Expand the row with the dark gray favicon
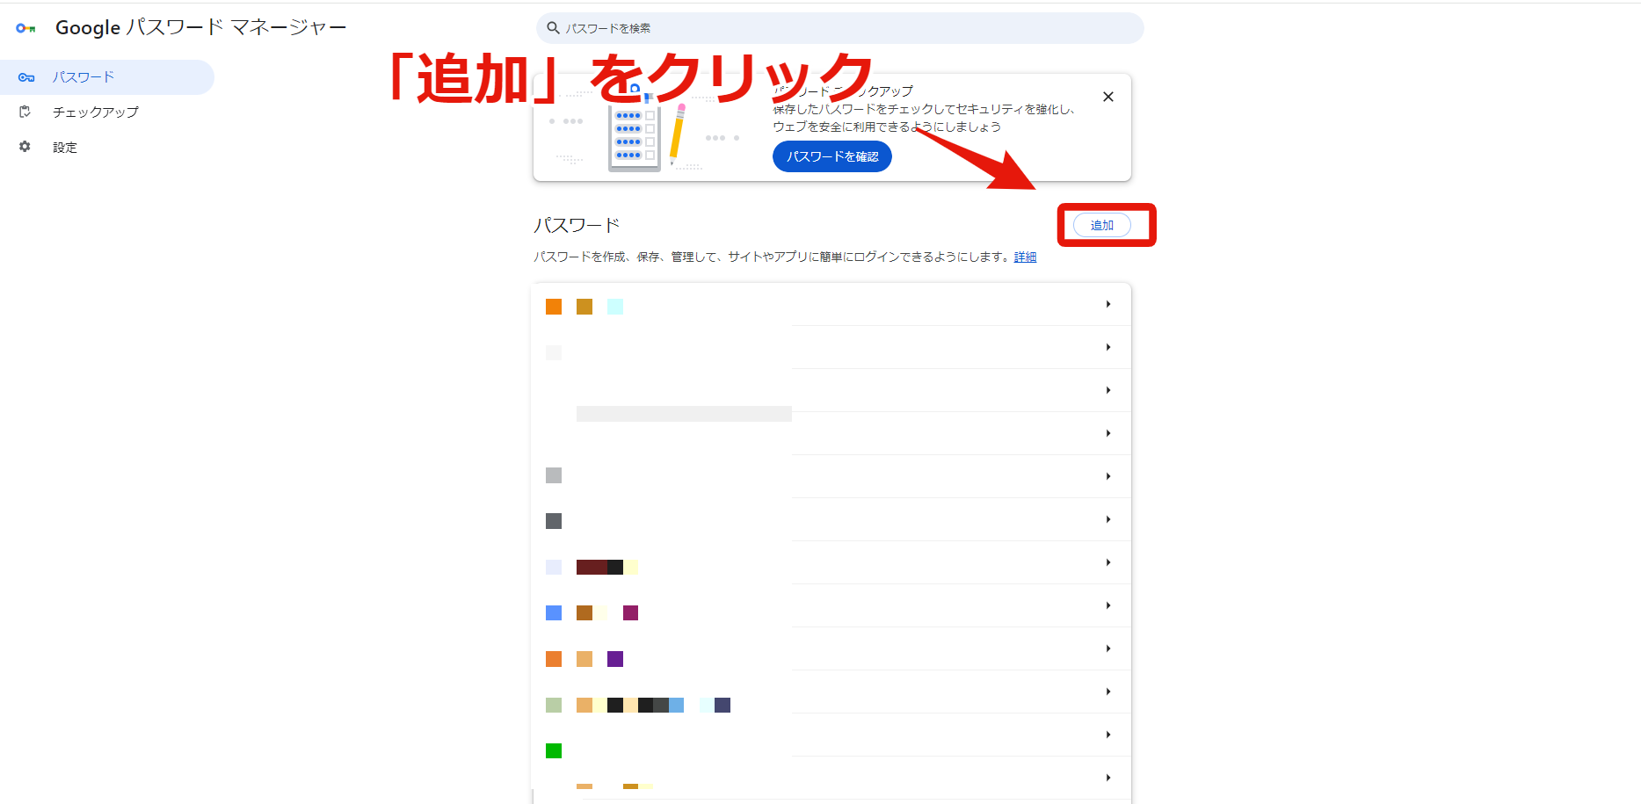Screen dimensions: 1641x804 pyautogui.click(x=831, y=519)
